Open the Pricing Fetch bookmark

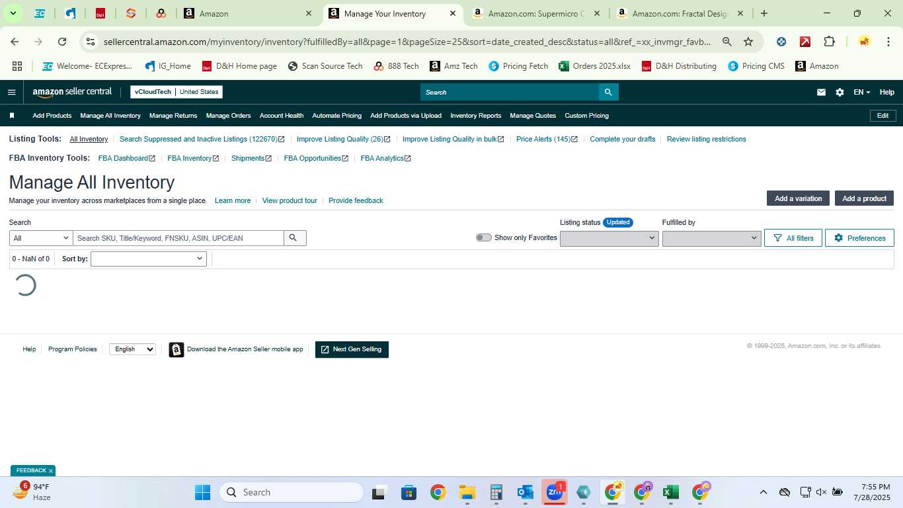[x=518, y=66]
